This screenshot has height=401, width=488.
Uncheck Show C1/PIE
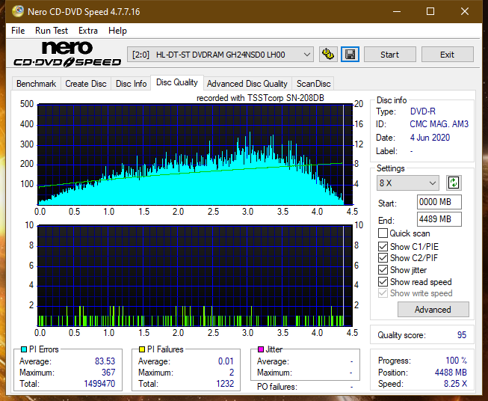tap(383, 246)
